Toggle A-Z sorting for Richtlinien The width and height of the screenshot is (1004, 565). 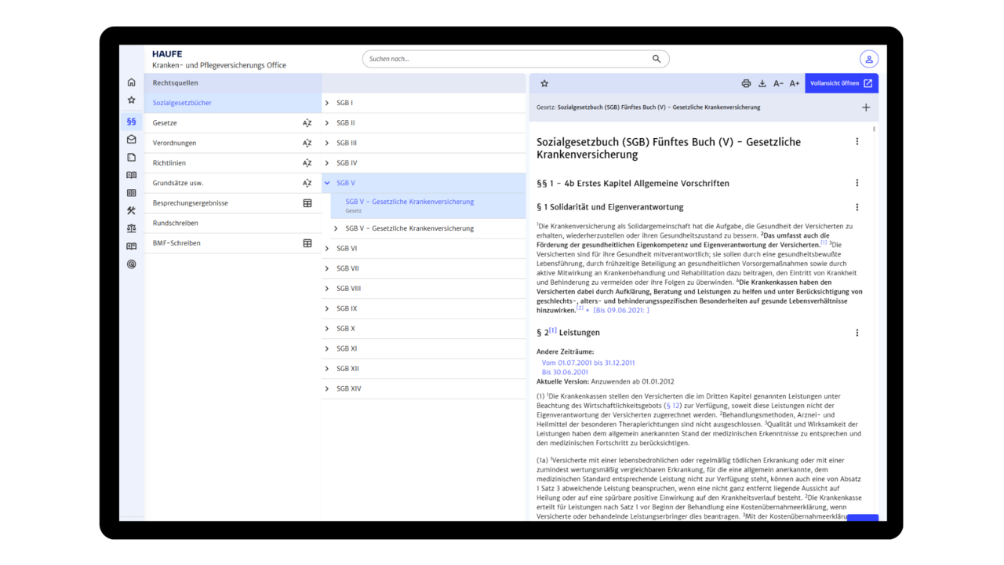(307, 163)
